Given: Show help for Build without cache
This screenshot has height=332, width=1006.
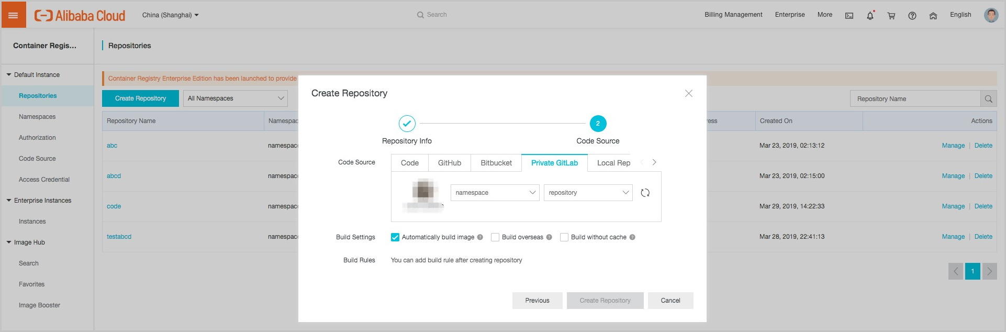Looking at the screenshot, I should pyautogui.click(x=632, y=237).
